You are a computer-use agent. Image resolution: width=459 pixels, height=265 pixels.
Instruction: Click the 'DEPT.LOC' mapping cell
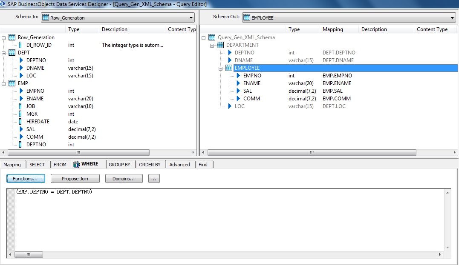[x=334, y=106]
